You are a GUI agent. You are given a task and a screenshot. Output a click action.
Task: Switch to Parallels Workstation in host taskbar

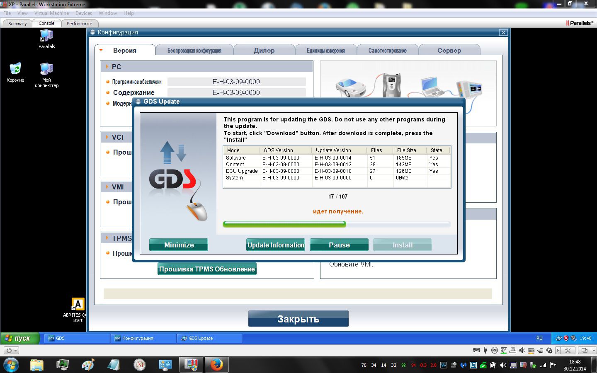pos(191,365)
